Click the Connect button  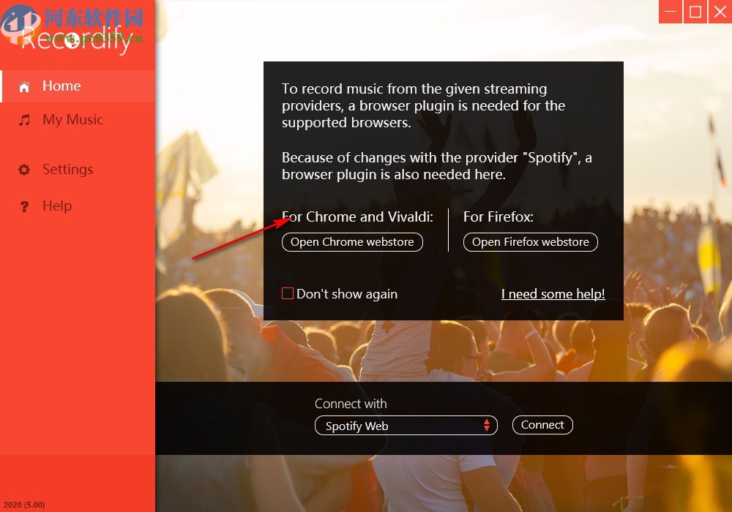(542, 425)
